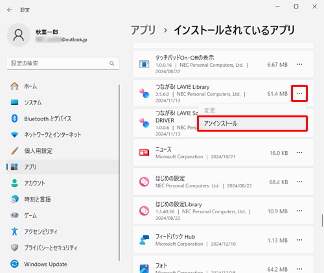Viewport: 324px width, 273px height.
Task: Click the フォト app icon
Action: click(x=144, y=268)
